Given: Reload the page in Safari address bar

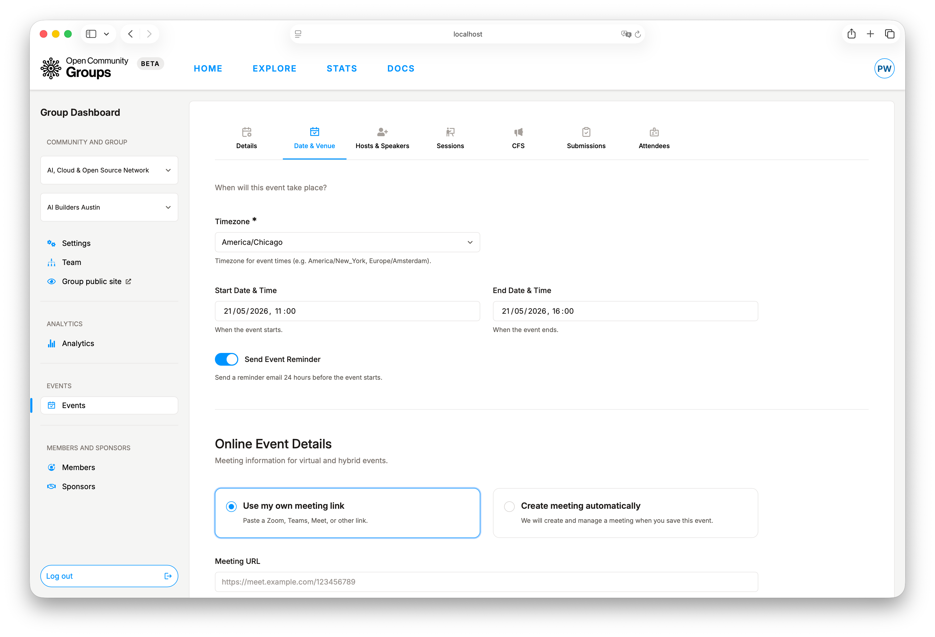Looking at the screenshot, I should click(x=638, y=34).
